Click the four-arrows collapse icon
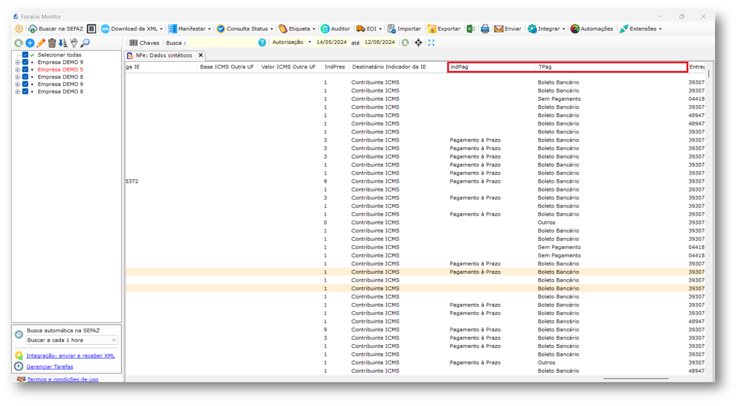The width and height of the screenshot is (738, 406). click(x=418, y=42)
